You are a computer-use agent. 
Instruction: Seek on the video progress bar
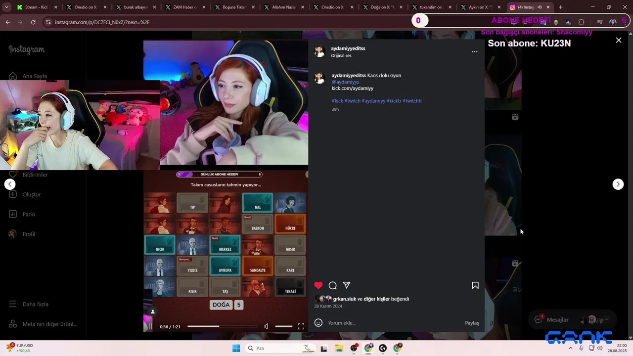(222, 326)
